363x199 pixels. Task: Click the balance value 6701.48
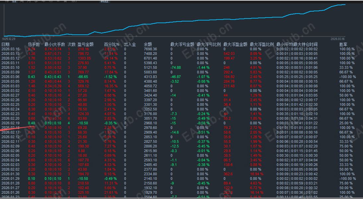point(150,58)
